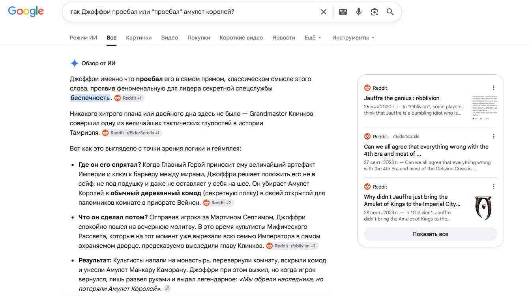Open options for Jauffre the genius result

(x=494, y=88)
